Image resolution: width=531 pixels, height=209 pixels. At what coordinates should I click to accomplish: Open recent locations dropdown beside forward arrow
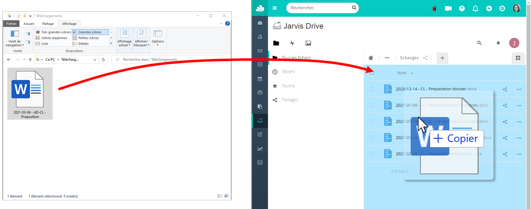coord(24,59)
